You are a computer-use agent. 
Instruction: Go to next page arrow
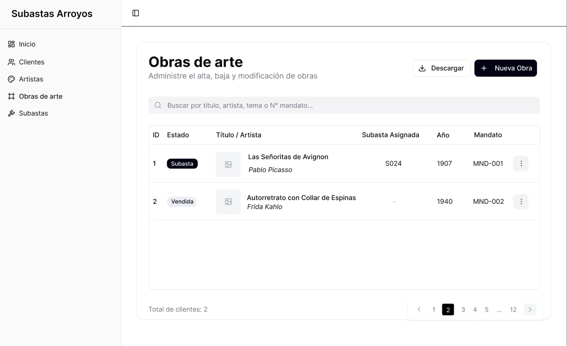[x=530, y=310]
